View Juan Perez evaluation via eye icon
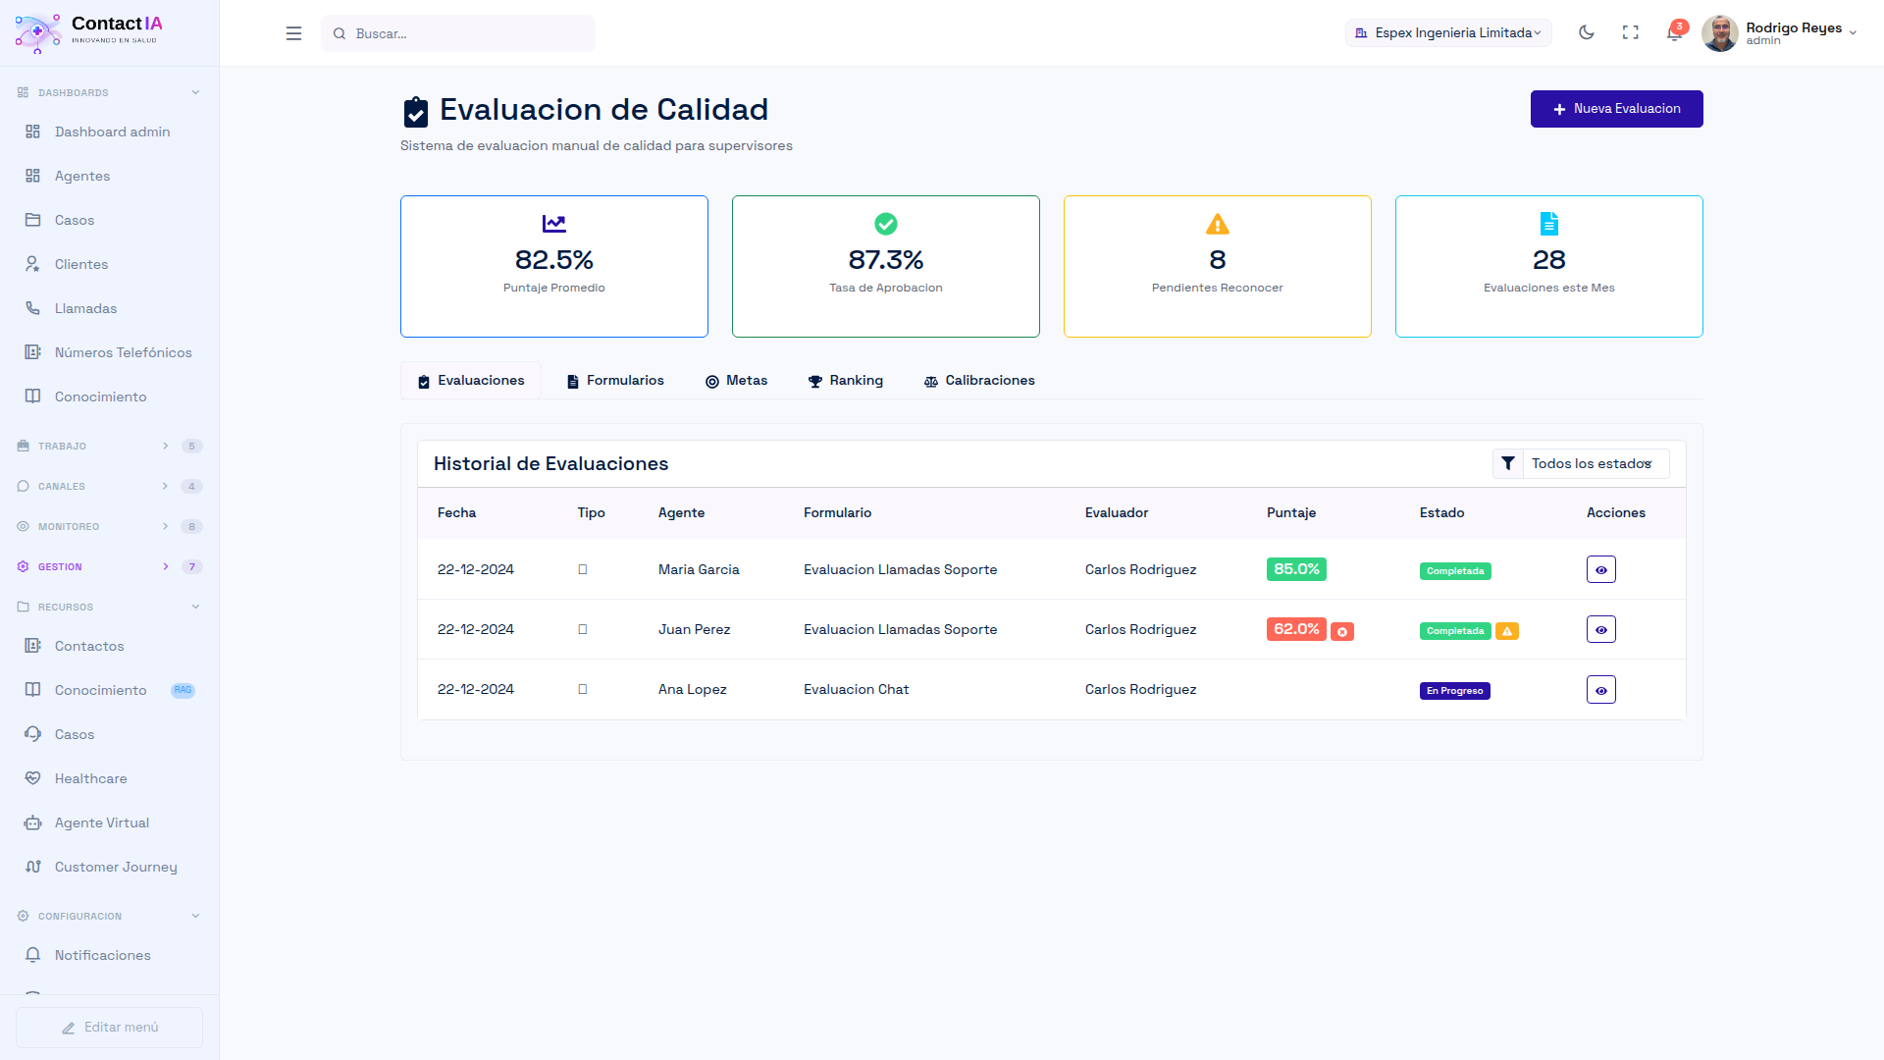Screen dimensions: 1884x1060 1600,630
